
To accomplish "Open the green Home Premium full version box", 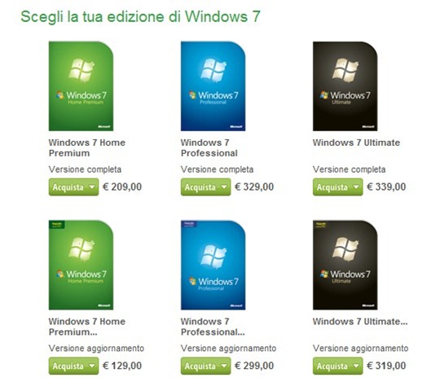I will (81, 86).
